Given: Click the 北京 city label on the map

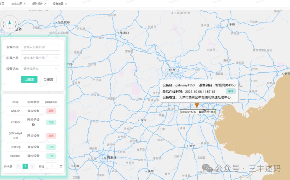Looking at the screenshot, I should (172, 70).
